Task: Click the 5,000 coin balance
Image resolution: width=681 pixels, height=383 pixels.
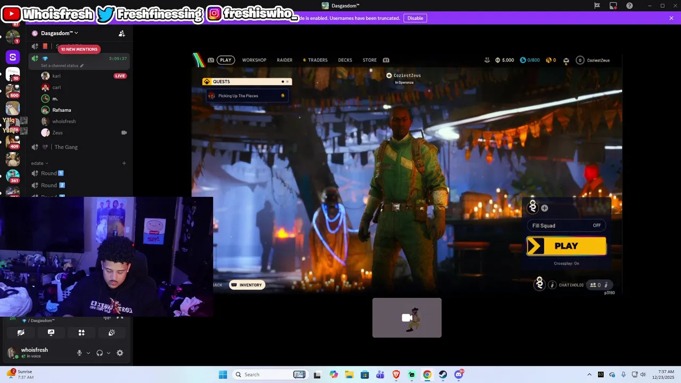Action: tap(504, 60)
